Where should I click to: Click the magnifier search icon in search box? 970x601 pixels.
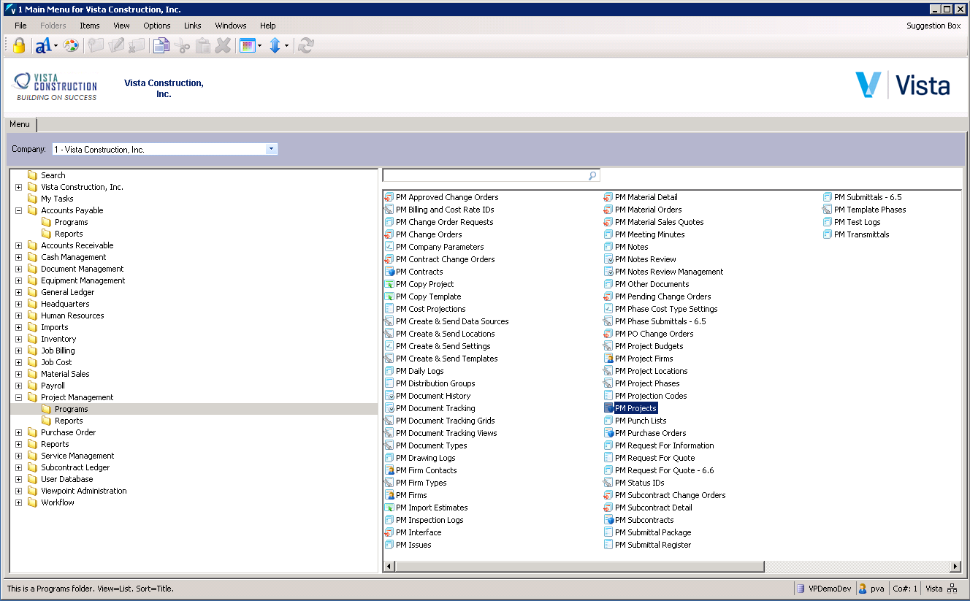tap(592, 176)
